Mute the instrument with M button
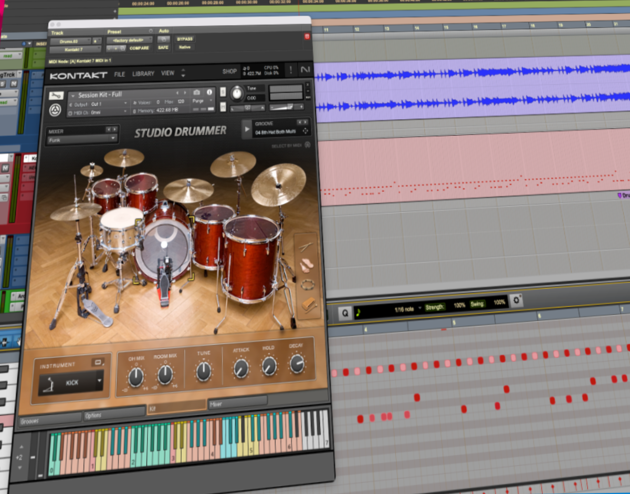The height and width of the screenshot is (494, 630). click(223, 107)
